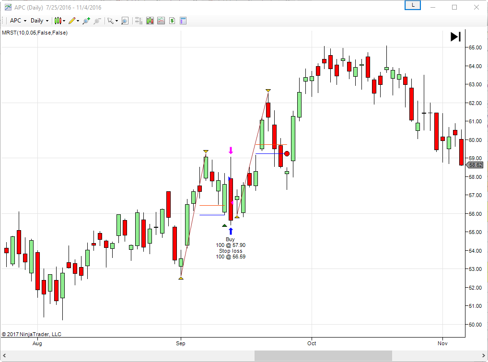Click the grid properties icon at toolbar end

183,21
